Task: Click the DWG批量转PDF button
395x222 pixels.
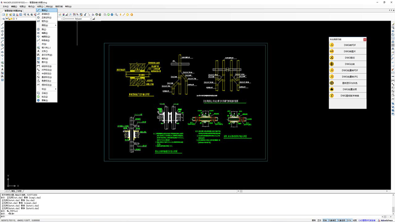Action: coord(348,70)
